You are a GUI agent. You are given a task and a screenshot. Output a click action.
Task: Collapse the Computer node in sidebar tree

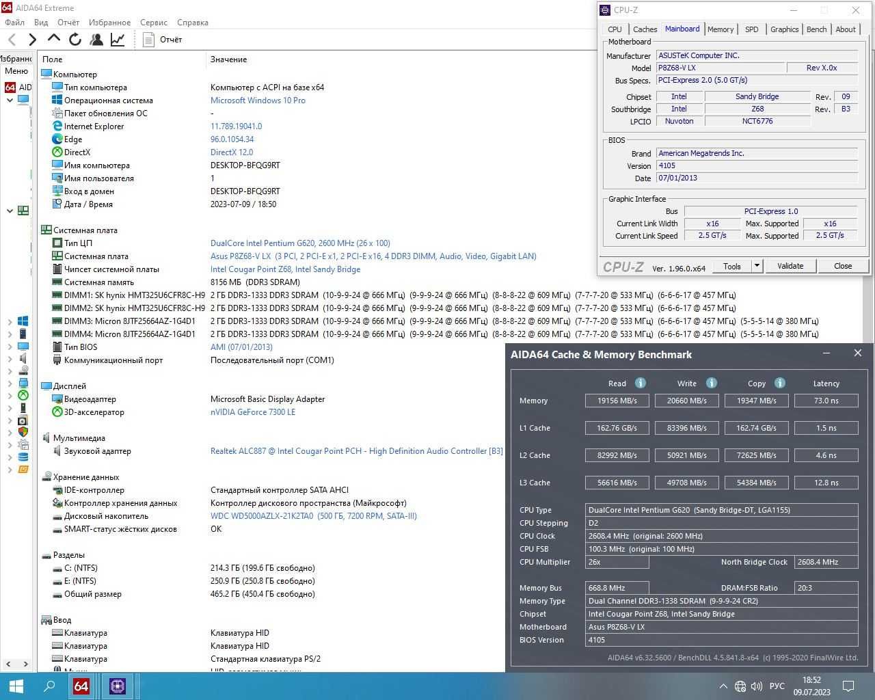pyautogui.click(x=10, y=100)
